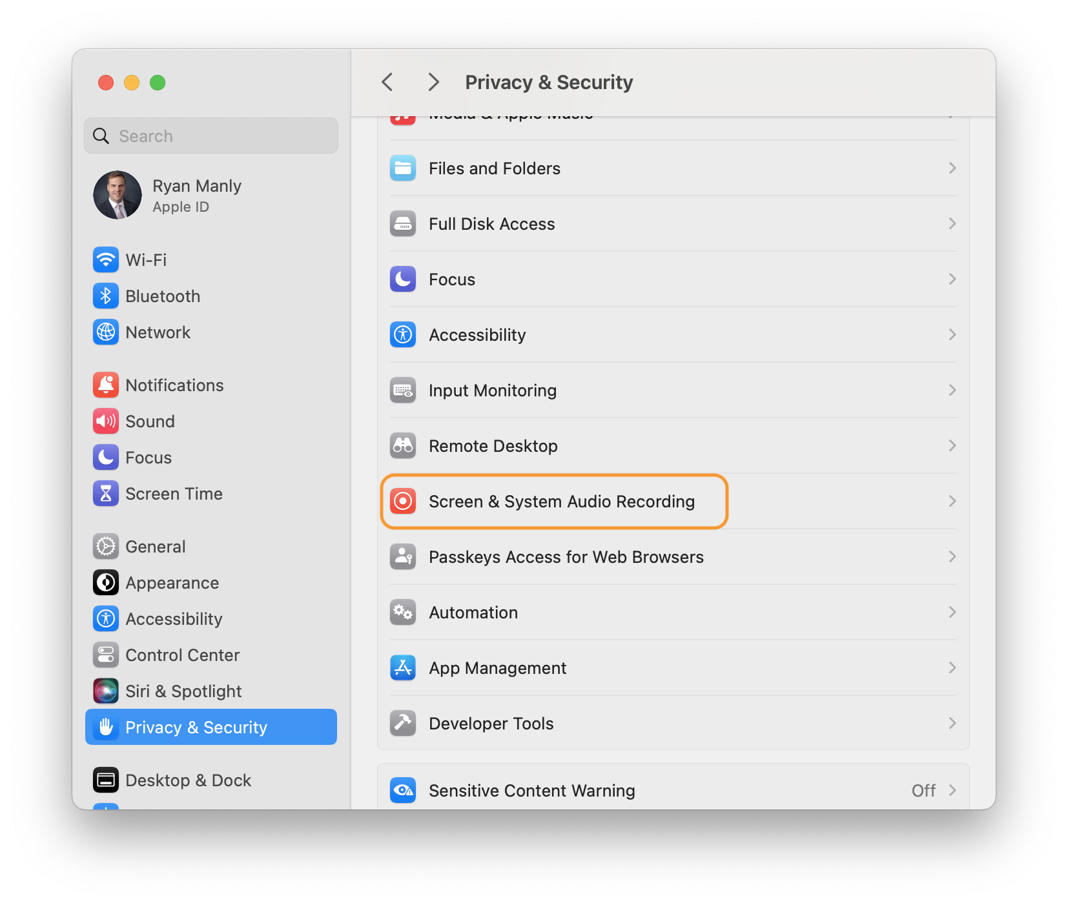Click "Control Center" sidebar label
1068x905 pixels.
(183, 655)
